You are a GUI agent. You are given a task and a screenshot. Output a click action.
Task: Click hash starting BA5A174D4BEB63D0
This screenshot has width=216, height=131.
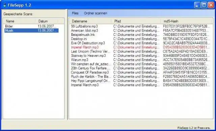coord(186,81)
